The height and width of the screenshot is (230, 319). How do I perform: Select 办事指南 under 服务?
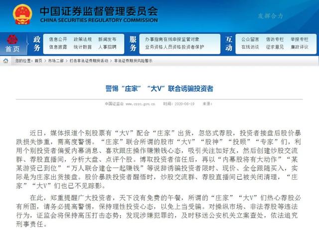pos(154,39)
